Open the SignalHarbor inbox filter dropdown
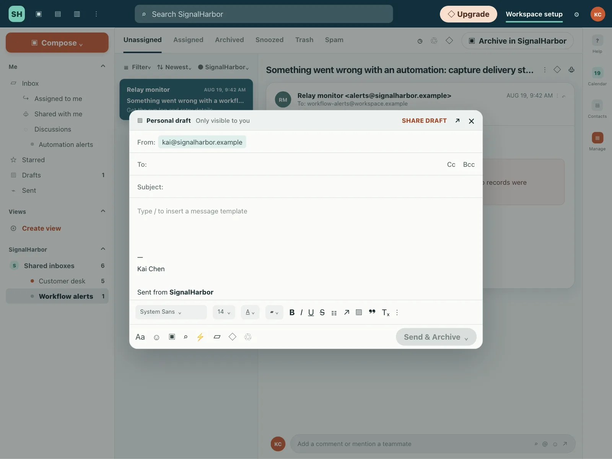The image size is (612, 459). coord(223,67)
